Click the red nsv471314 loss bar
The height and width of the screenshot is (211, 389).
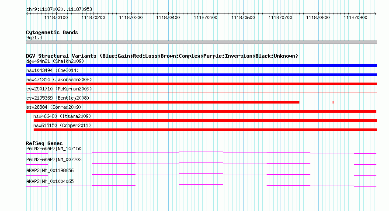[201, 84]
